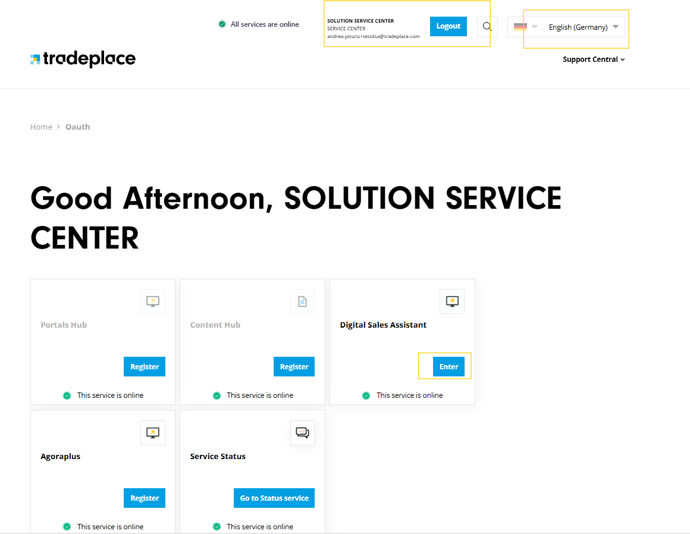Click Go to Status service button
The image size is (690, 534).
[274, 498]
